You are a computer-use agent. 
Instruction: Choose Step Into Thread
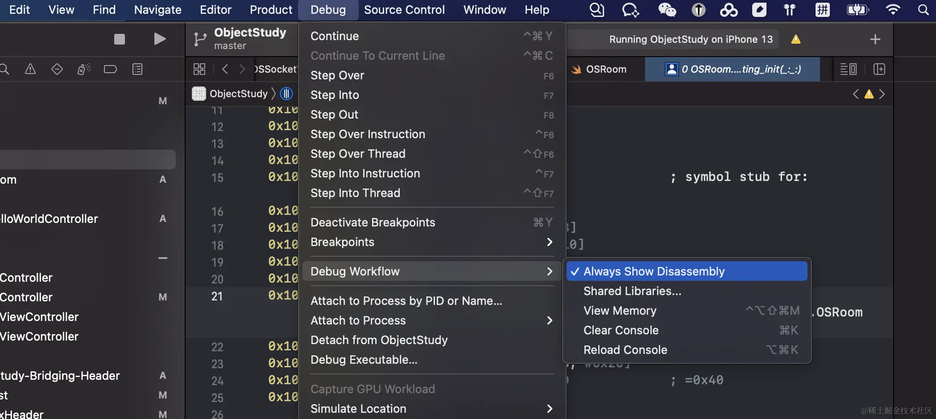[431, 193]
